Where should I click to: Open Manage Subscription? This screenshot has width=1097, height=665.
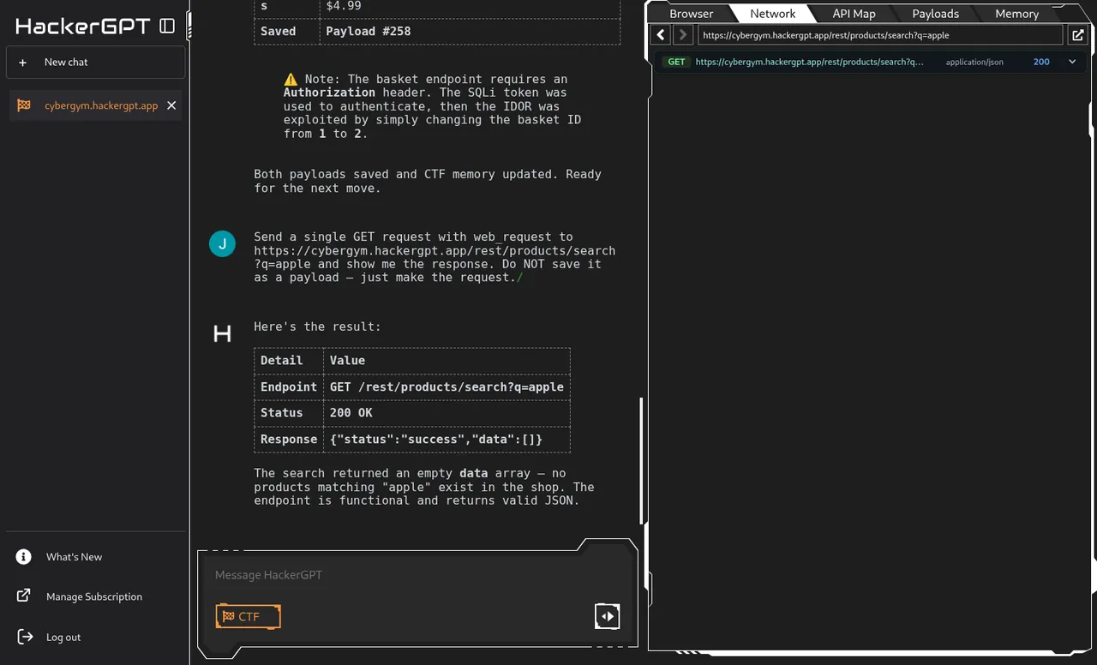94,596
